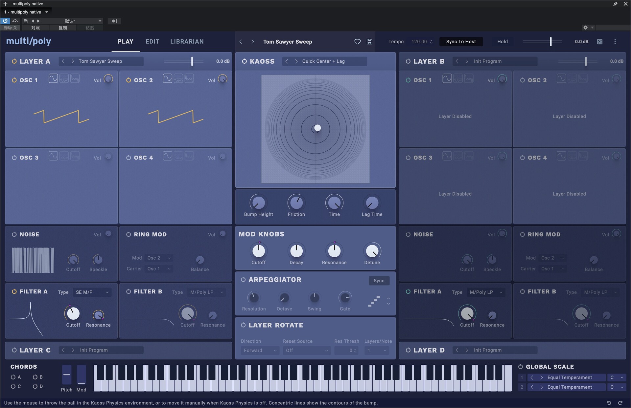Click the Res Thresh stepper field

(346, 351)
